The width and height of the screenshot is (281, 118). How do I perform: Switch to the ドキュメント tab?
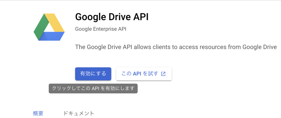(x=79, y=113)
